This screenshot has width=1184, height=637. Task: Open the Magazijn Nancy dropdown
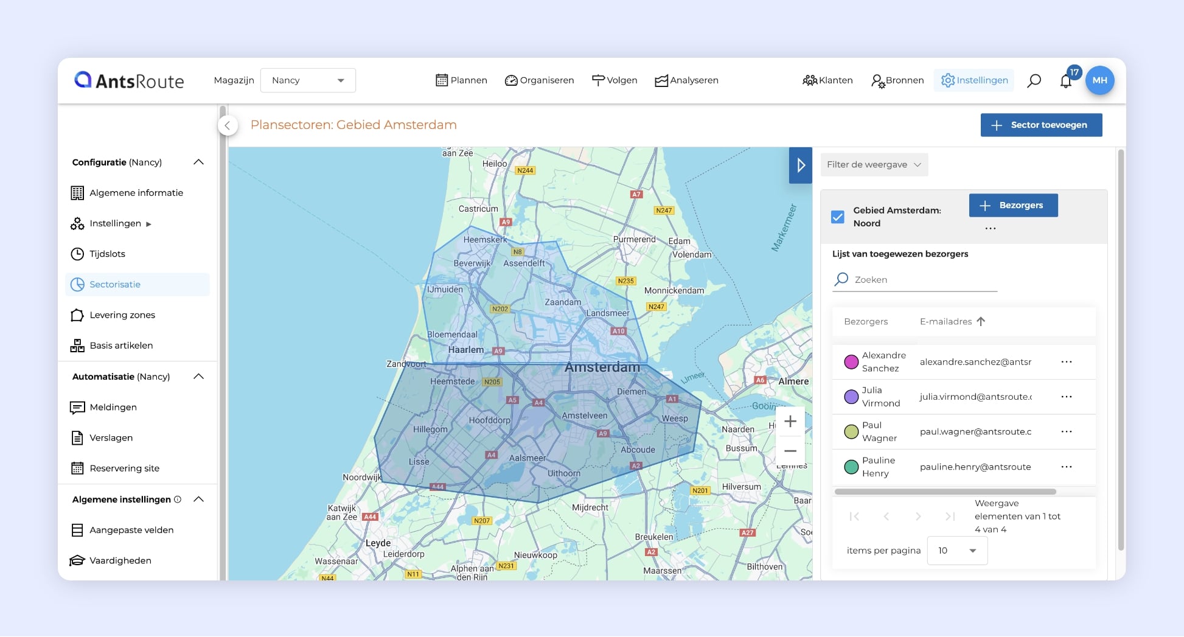point(308,80)
